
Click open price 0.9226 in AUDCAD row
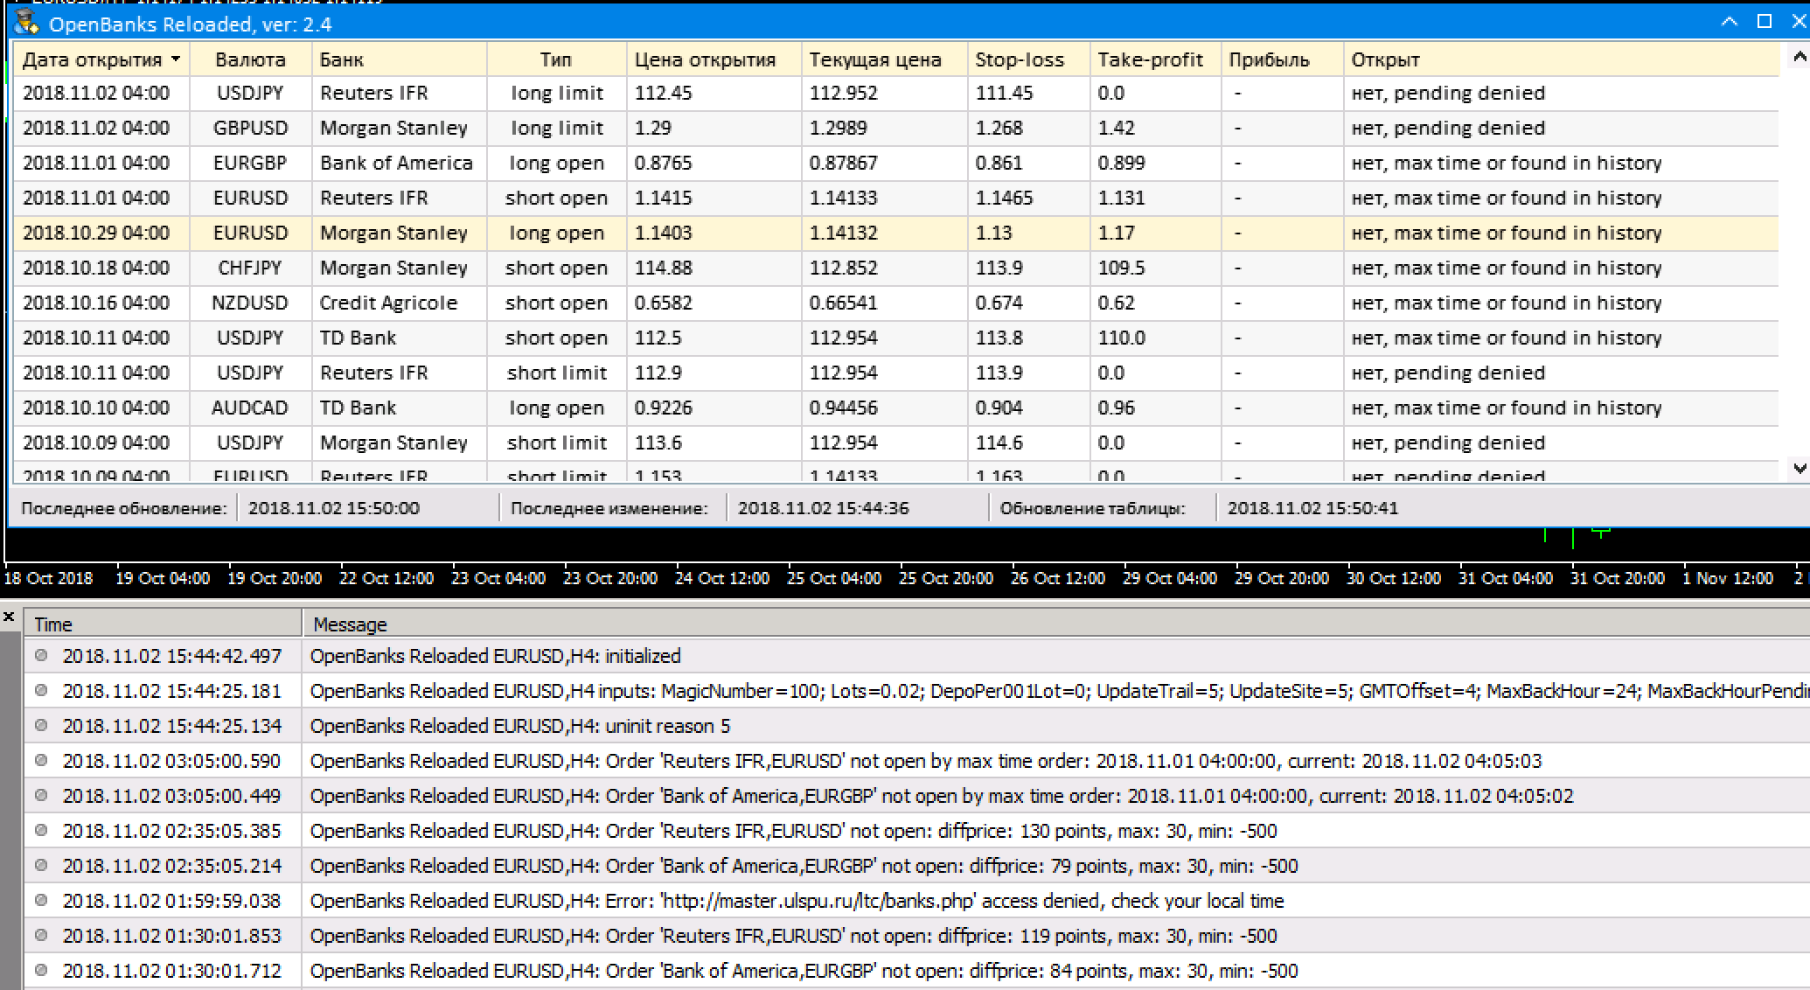pos(714,408)
